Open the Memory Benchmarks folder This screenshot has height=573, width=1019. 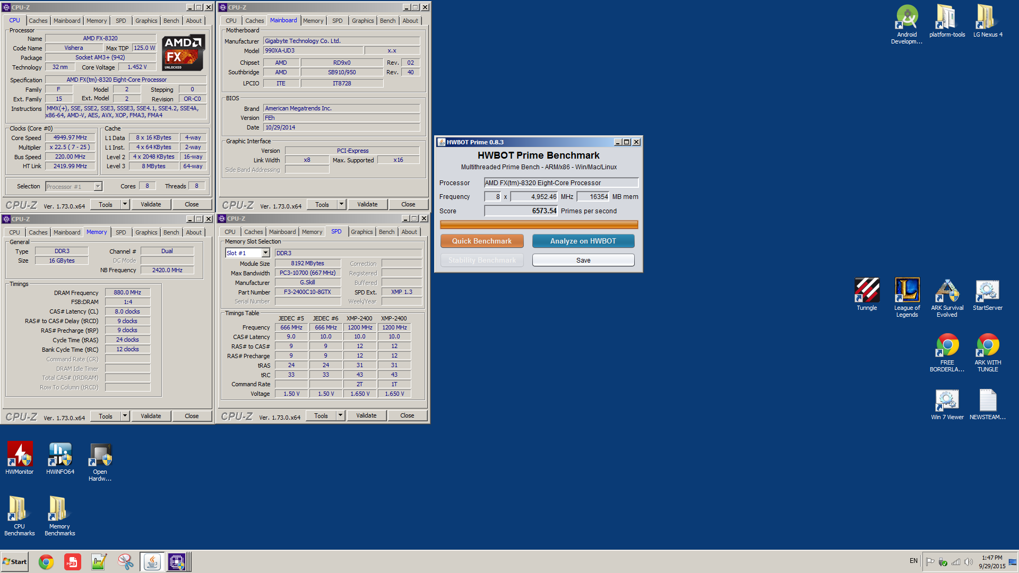coord(60,516)
